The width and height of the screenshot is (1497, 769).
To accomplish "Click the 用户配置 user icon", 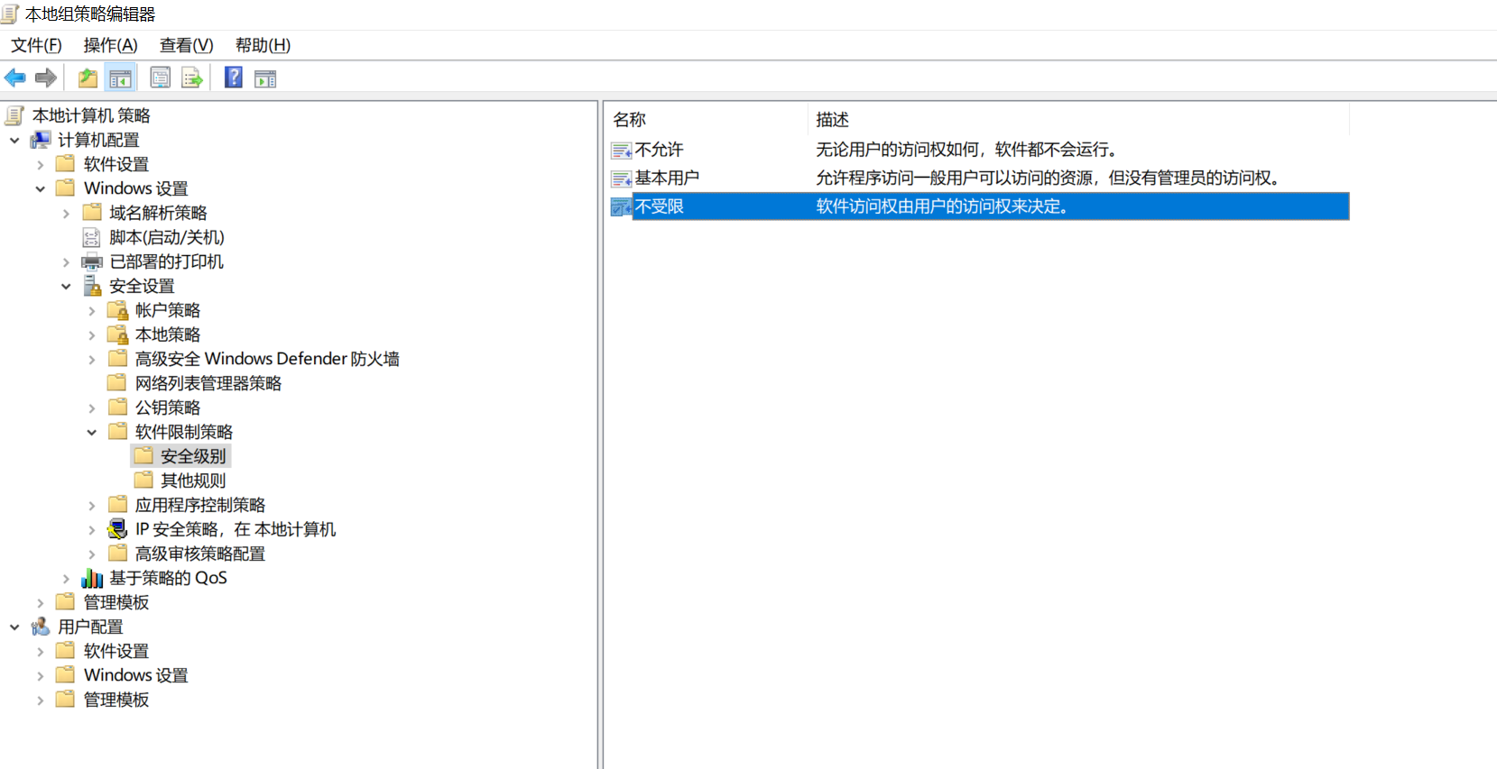I will [41, 627].
